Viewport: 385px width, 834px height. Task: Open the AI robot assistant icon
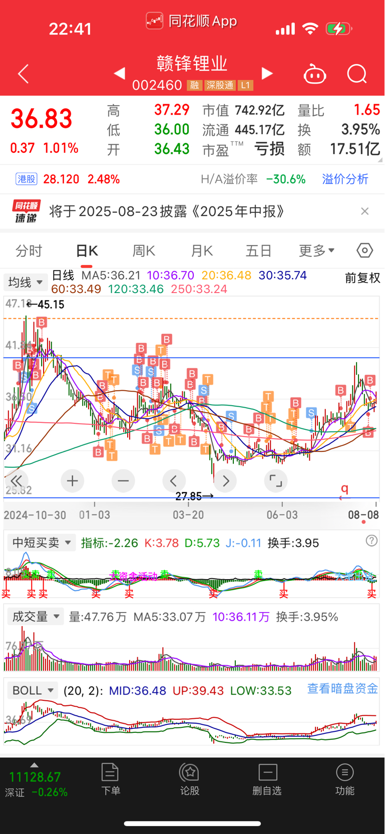point(315,74)
